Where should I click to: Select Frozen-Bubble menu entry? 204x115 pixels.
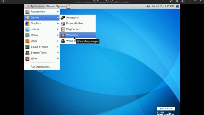click(77, 23)
